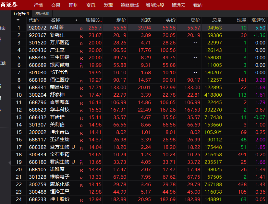Open the 行情 menu
The height and width of the screenshot is (204, 268).
point(38,5)
